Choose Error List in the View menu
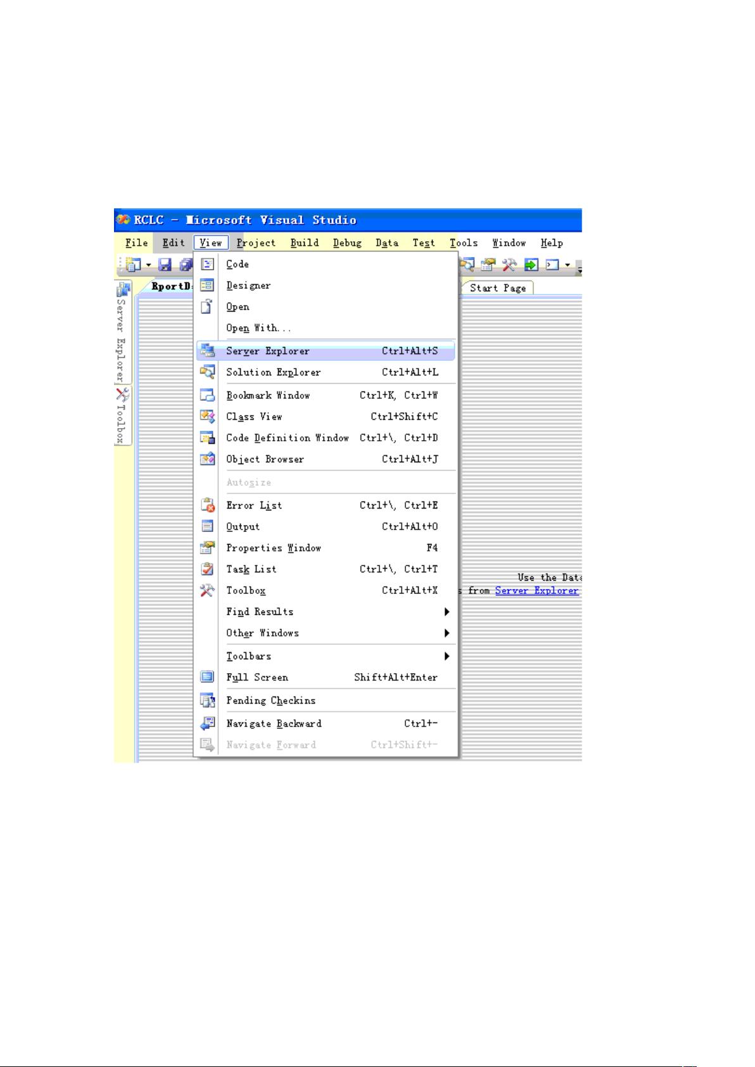This screenshot has height=1067, width=755. pos(254,505)
